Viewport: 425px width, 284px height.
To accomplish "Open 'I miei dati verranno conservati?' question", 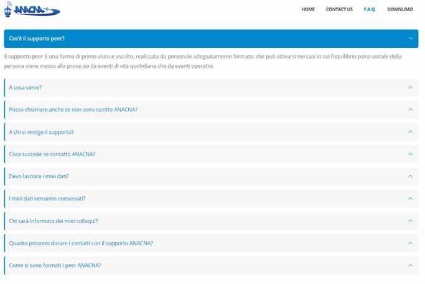I will (x=47, y=199).
